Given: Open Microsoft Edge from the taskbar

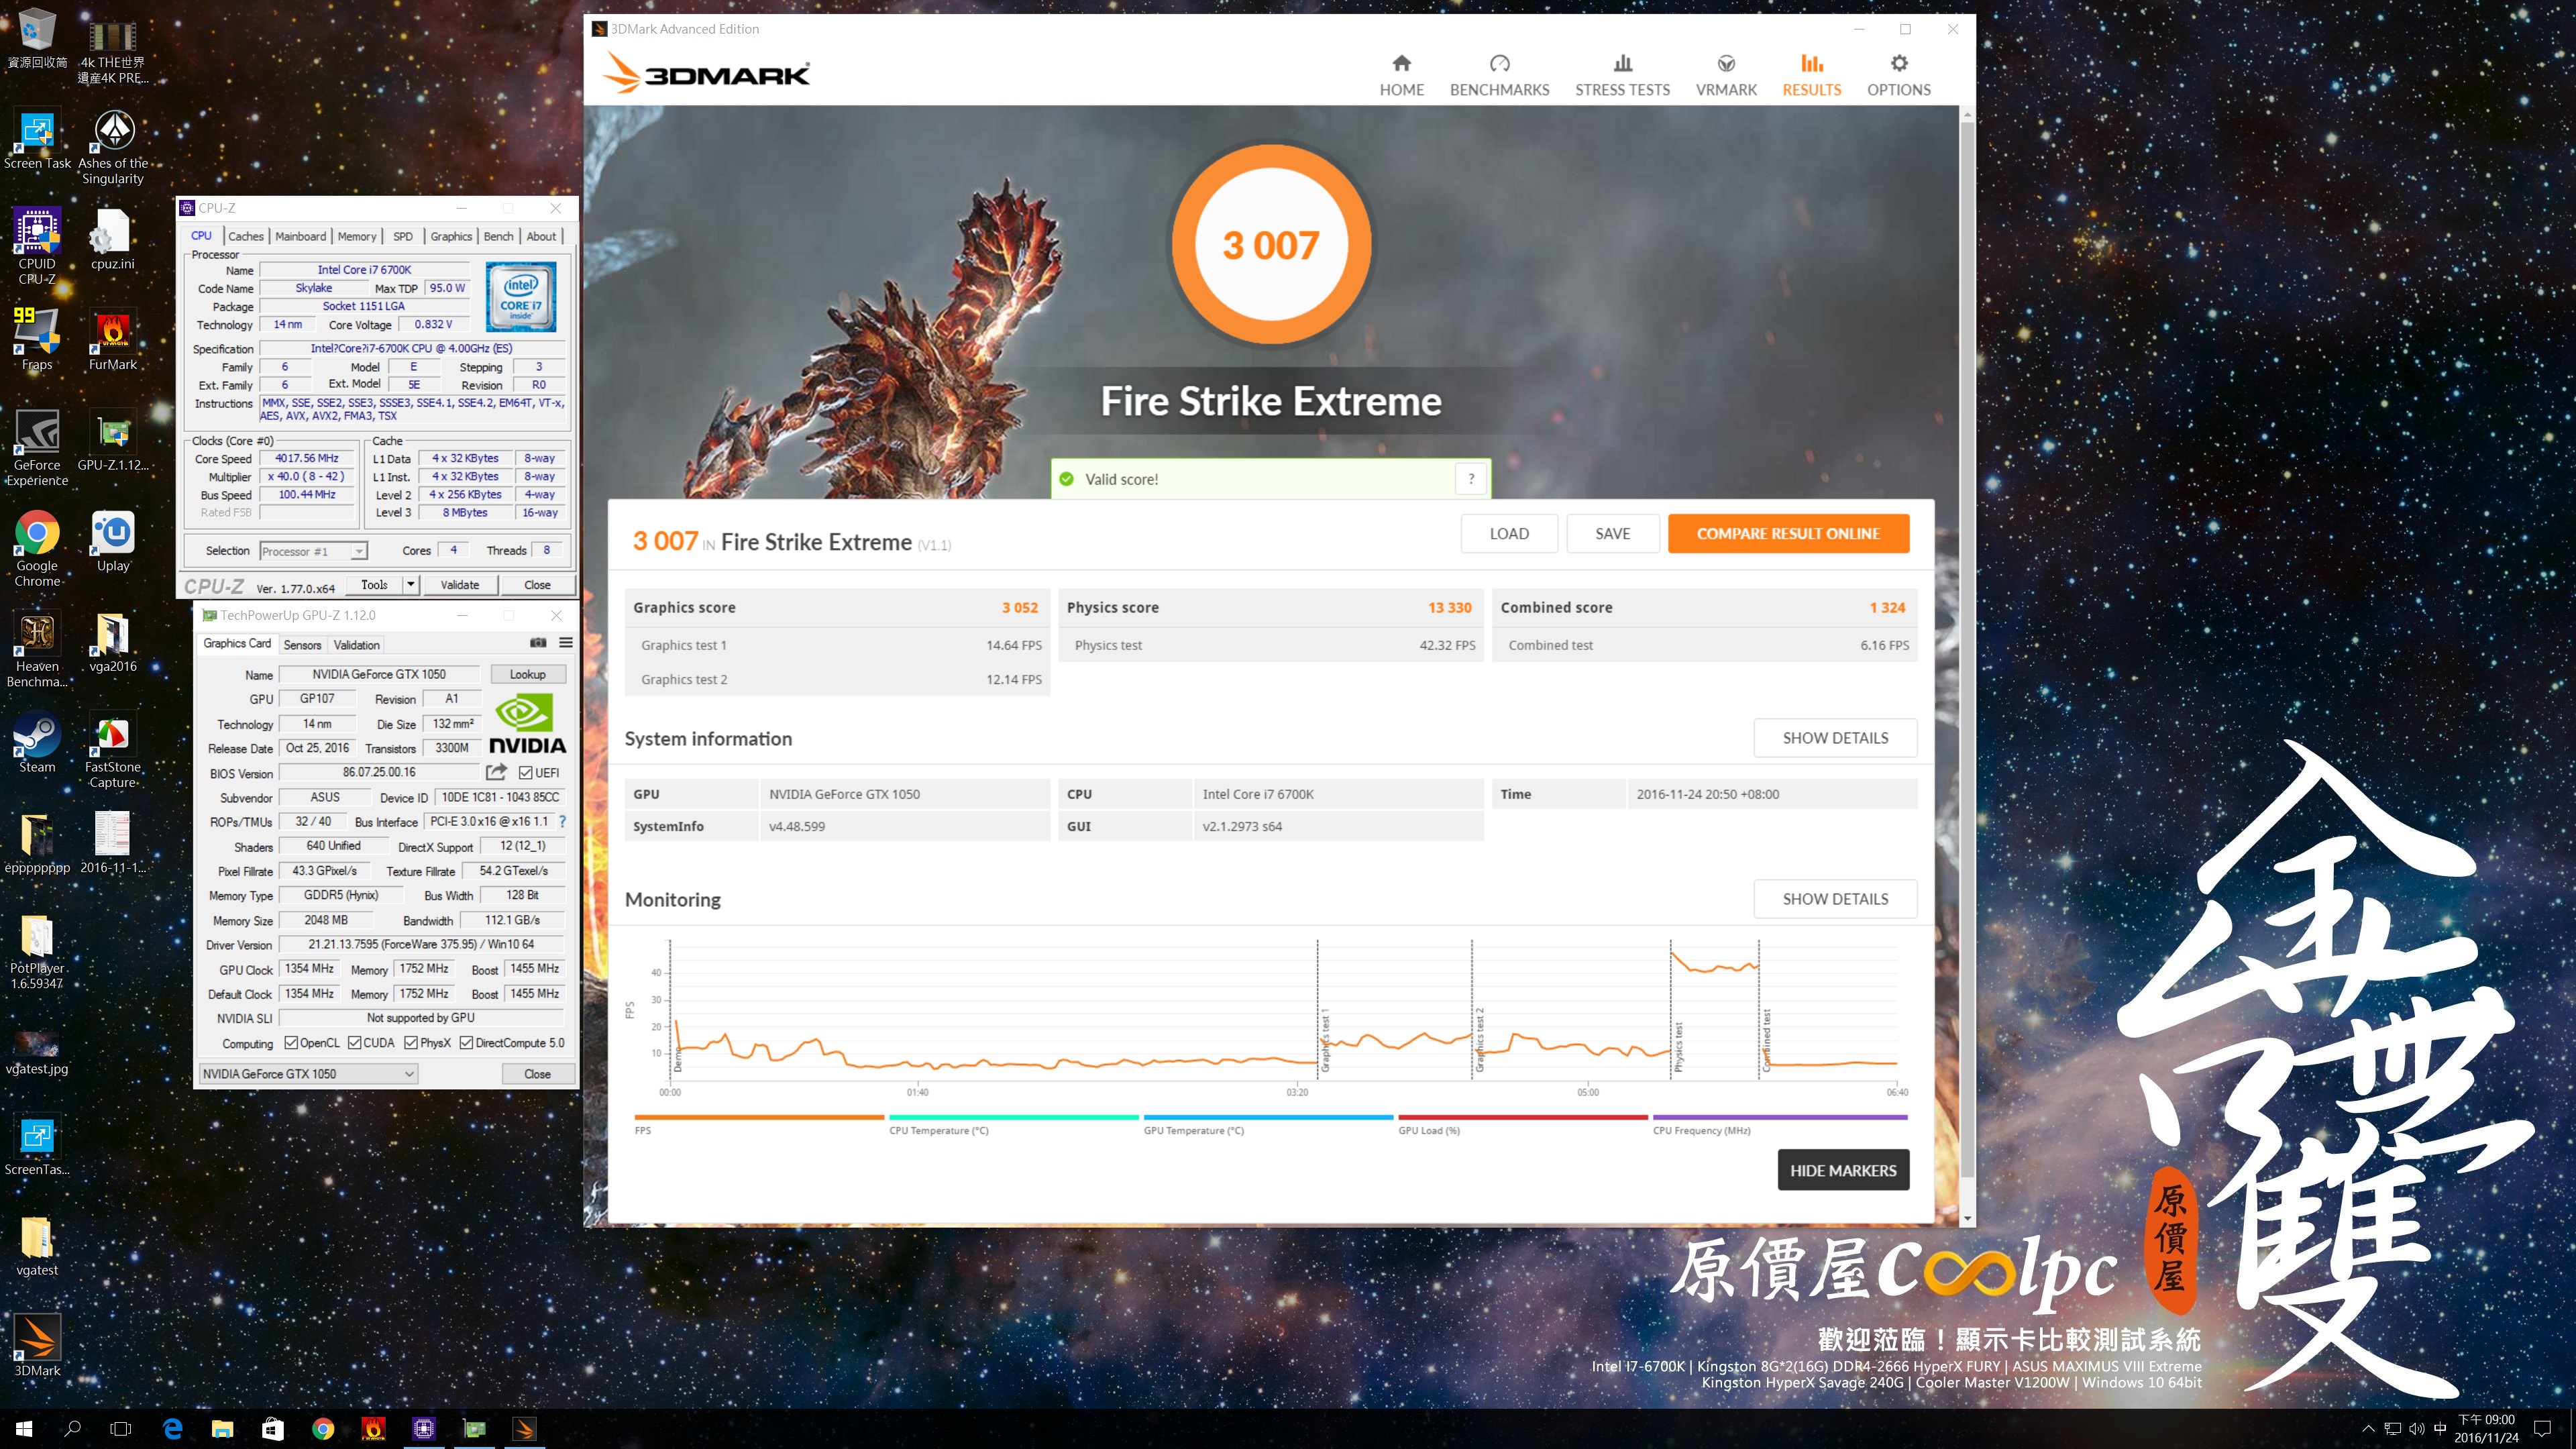Looking at the screenshot, I should (172, 1428).
